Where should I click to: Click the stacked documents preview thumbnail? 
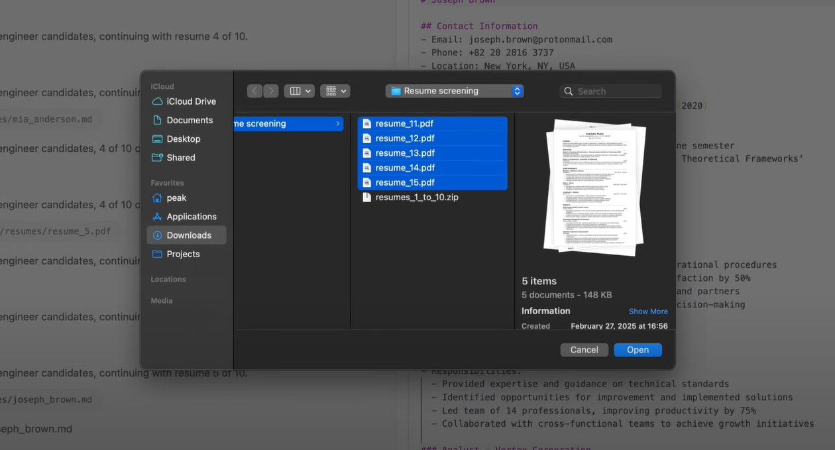[594, 188]
